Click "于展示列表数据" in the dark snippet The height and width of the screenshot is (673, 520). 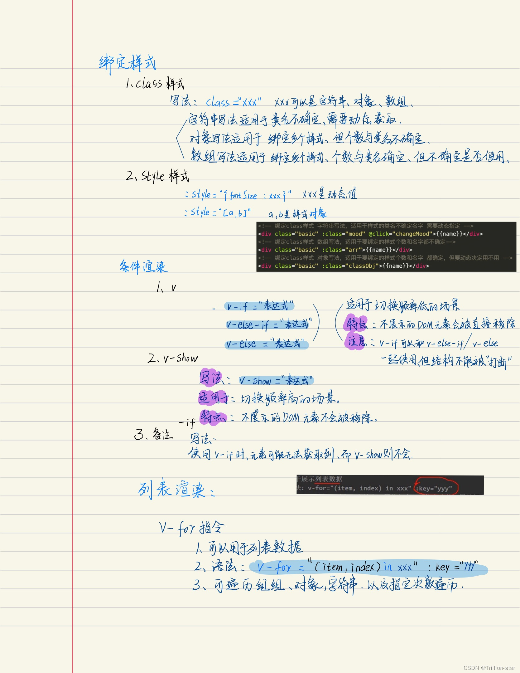(x=319, y=479)
